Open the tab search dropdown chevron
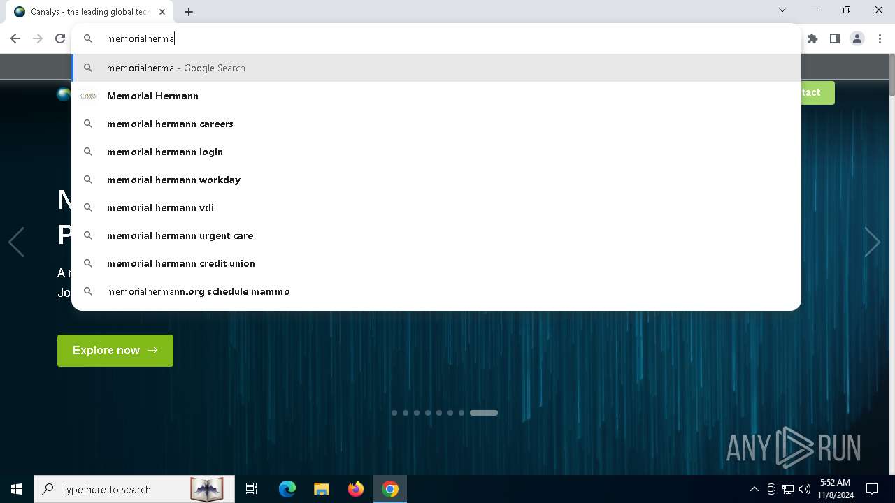The height and width of the screenshot is (503, 895). click(782, 10)
